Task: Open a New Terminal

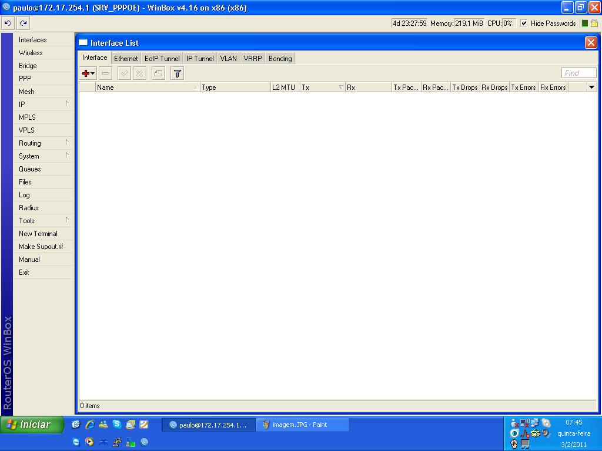Action: tap(44, 234)
